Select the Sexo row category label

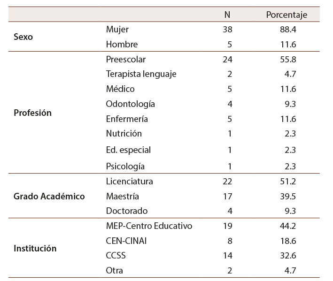point(23,37)
